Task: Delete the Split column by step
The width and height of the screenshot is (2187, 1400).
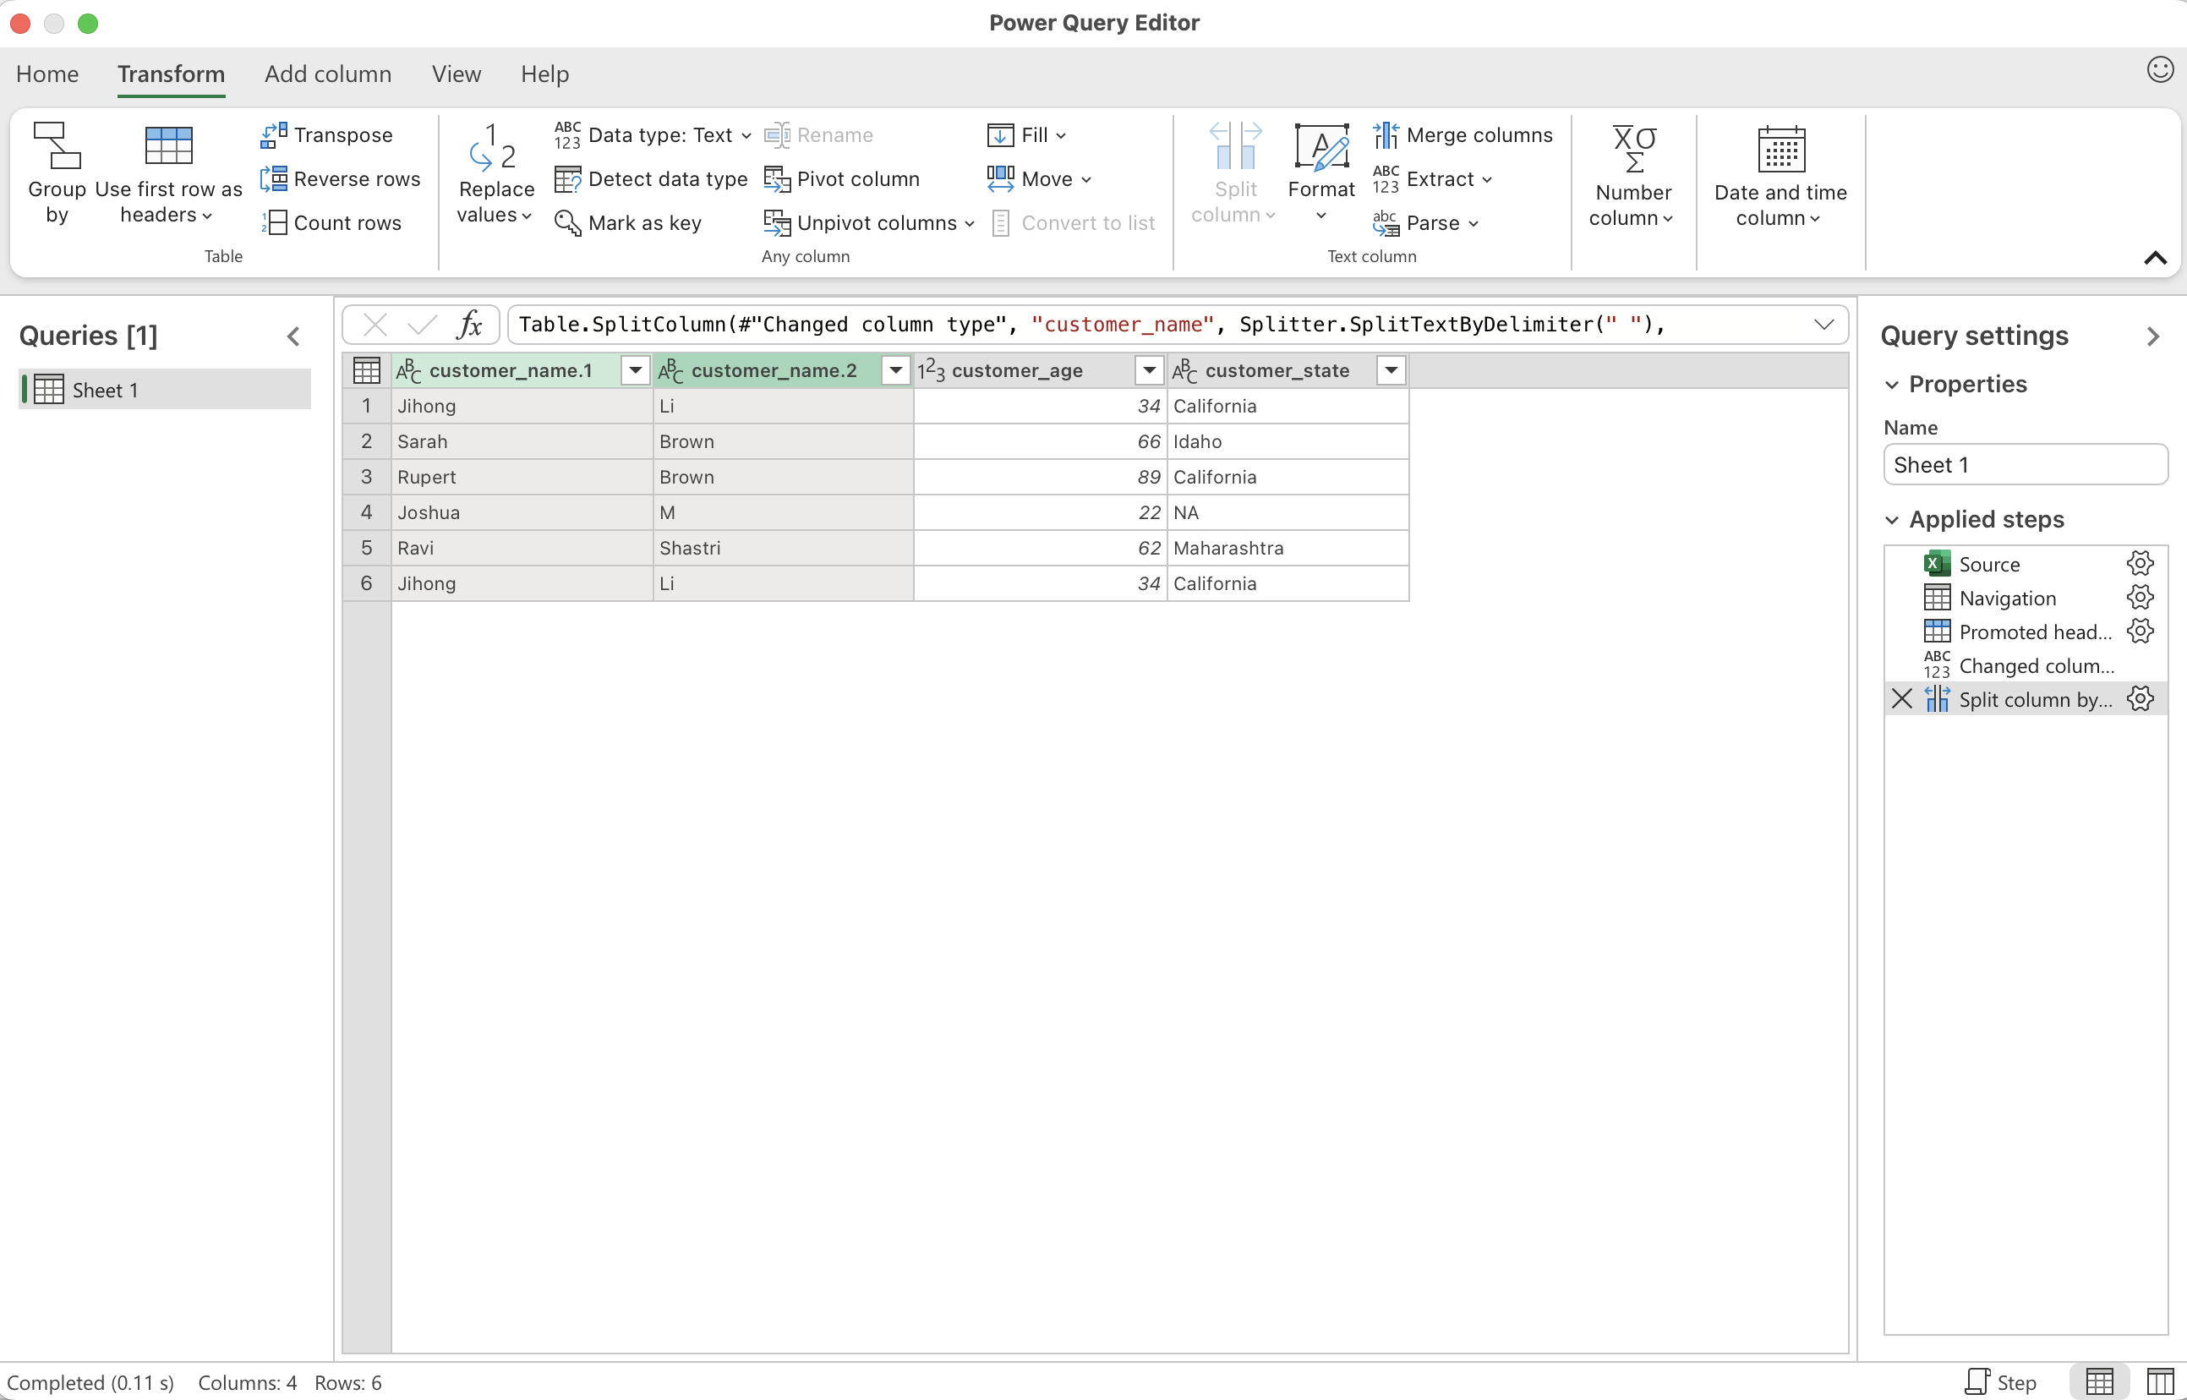Action: (x=1901, y=699)
